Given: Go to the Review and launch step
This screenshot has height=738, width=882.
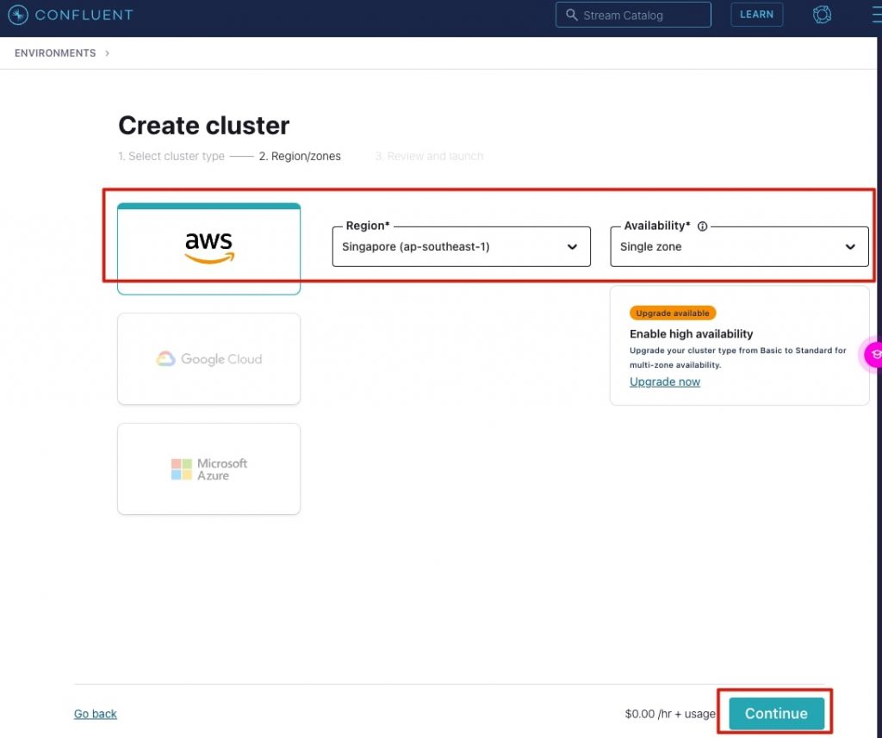Looking at the screenshot, I should [428, 156].
